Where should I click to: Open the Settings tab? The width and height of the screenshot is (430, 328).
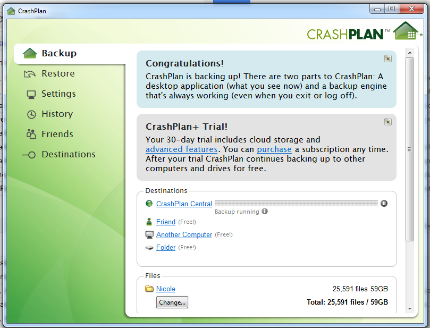click(x=58, y=94)
